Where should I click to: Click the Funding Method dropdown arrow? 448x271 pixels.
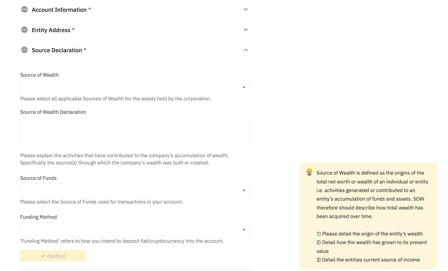tap(244, 230)
